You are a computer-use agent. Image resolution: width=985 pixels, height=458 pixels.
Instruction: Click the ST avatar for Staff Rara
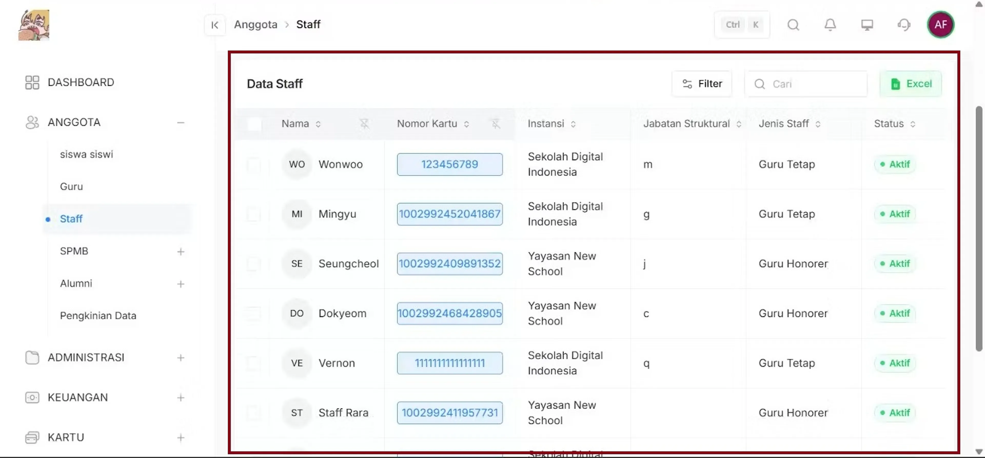click(x=297, y=413)
